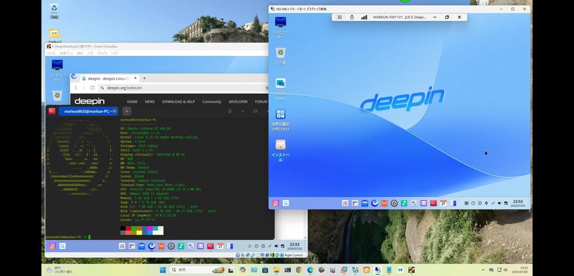Viewport: 574px width, 276px height.
Task: Click the signal strength icon on the connection bar
Action: pyautogui.click(x=364, y=17)
